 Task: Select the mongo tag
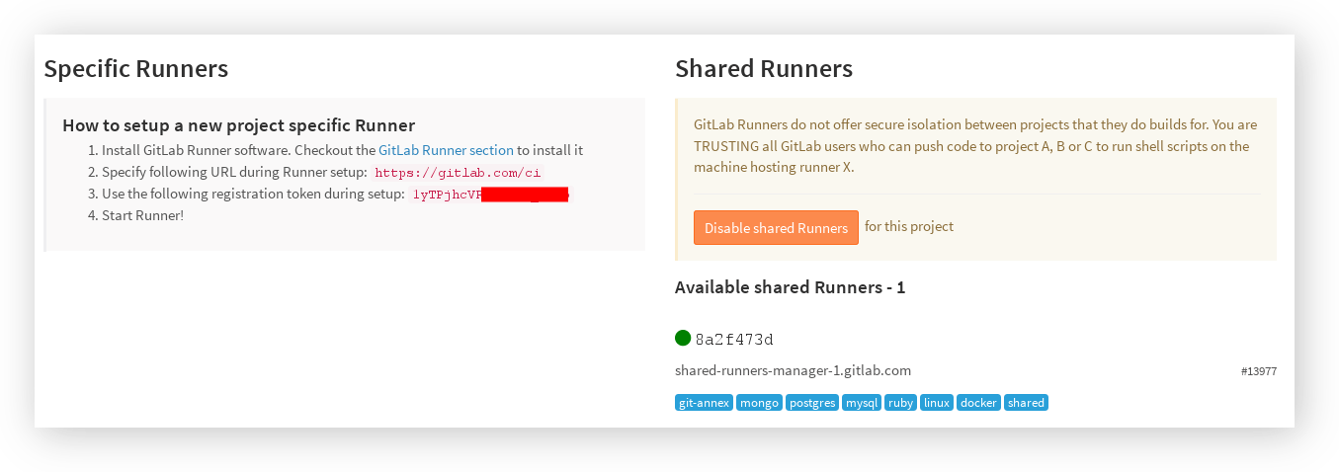[759, 403]
